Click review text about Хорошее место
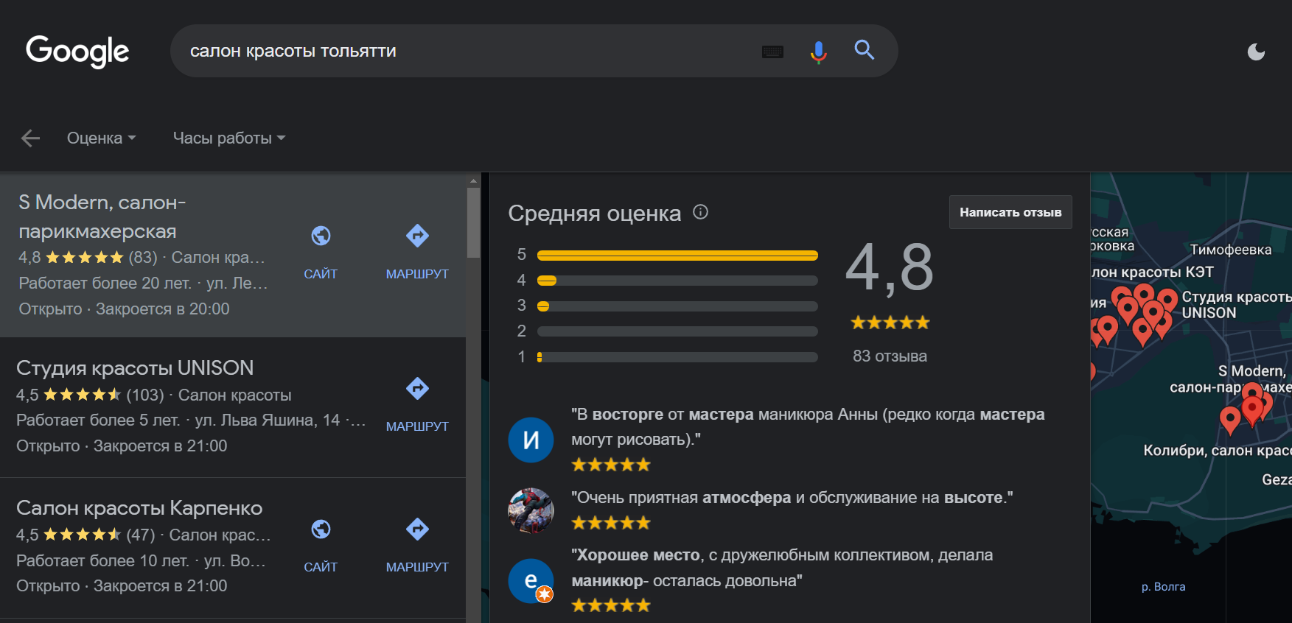The image size is (1292, 623). pos(782,568)
